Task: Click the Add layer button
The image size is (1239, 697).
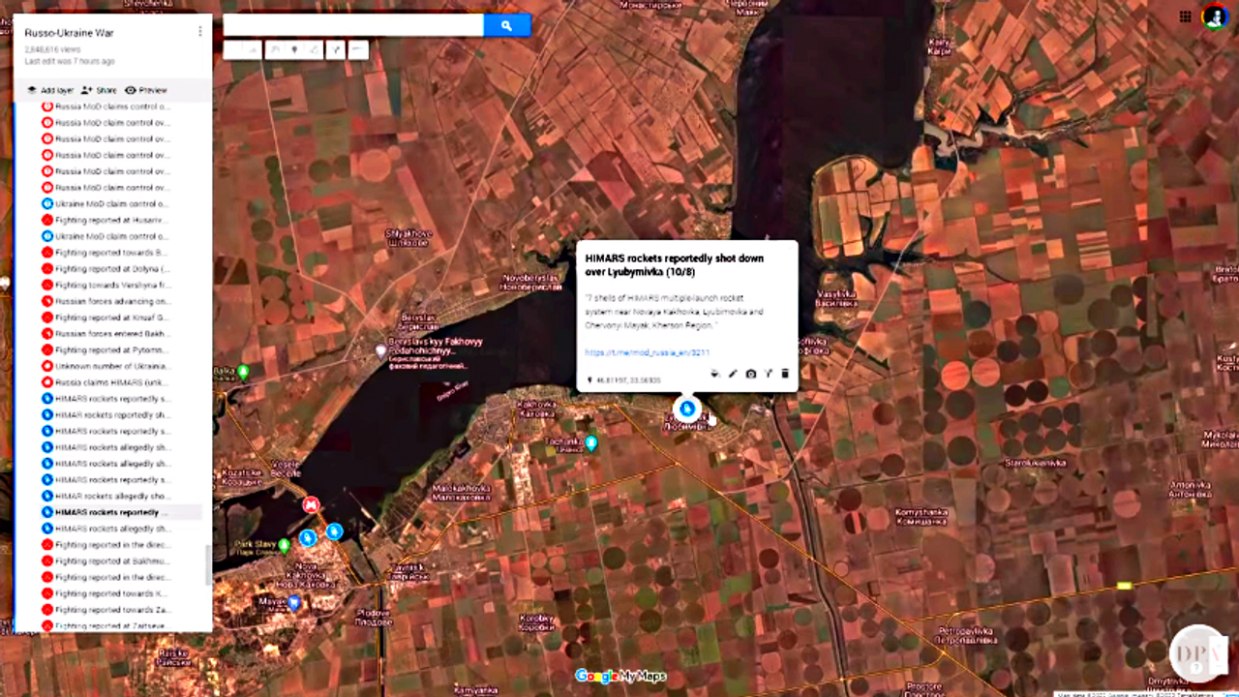Action: pyautogui.click(x=50, y=90)
